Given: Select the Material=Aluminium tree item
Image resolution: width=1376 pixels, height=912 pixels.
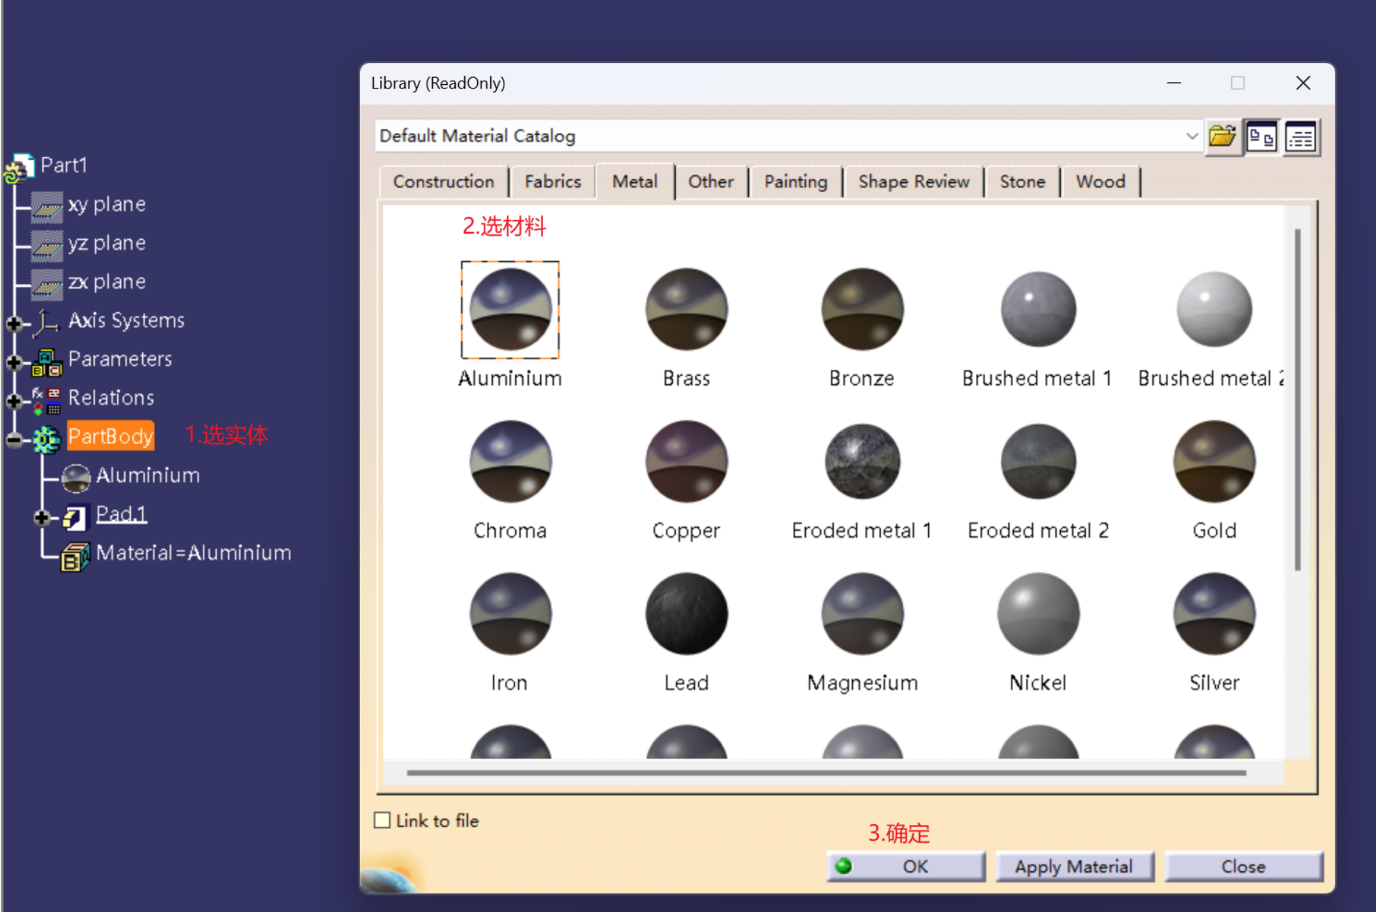Looking at the screenshot, I should coord(193,553).
